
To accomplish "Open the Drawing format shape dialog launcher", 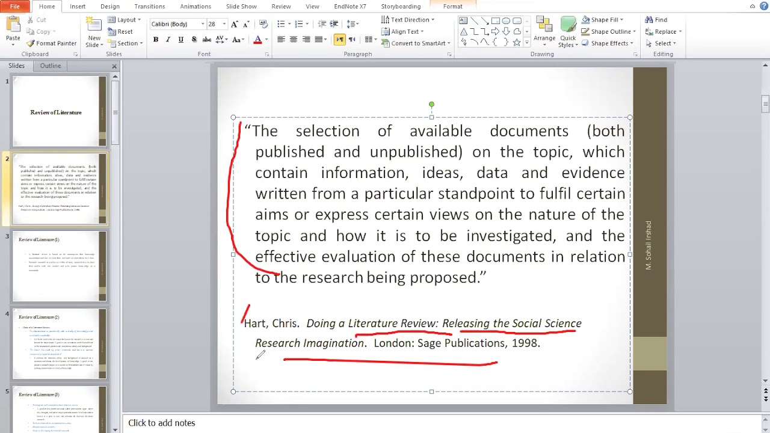I will pos(636,55).
